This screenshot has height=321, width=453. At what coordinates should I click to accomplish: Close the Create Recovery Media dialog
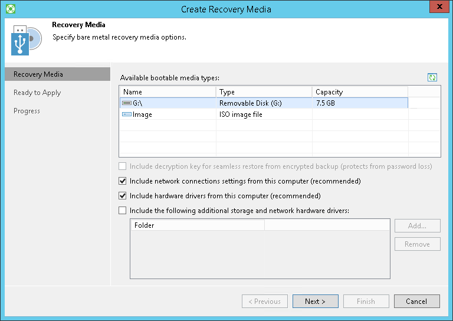click(437, 8)
